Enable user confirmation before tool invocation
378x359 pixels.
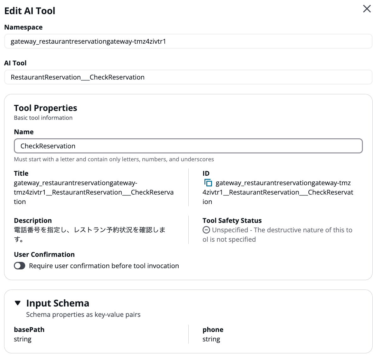point(20,266)
